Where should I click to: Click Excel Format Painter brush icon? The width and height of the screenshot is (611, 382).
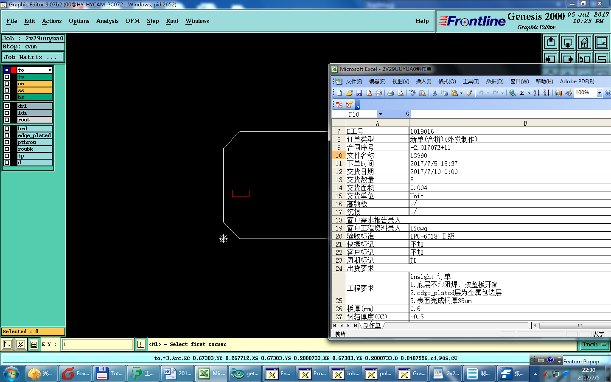469,93
